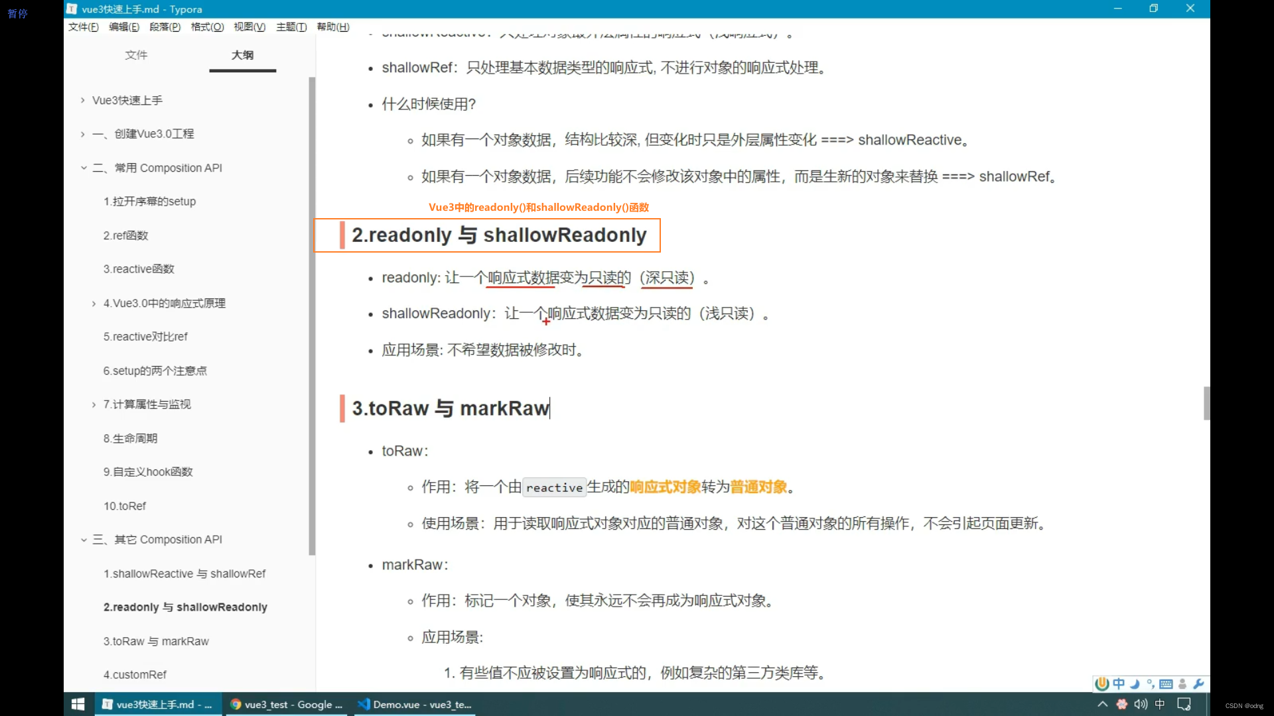Viewport: 1274px width, 716px height.
Task: Collapse the 二、常用 Composition API section
Action: point(84,168)
